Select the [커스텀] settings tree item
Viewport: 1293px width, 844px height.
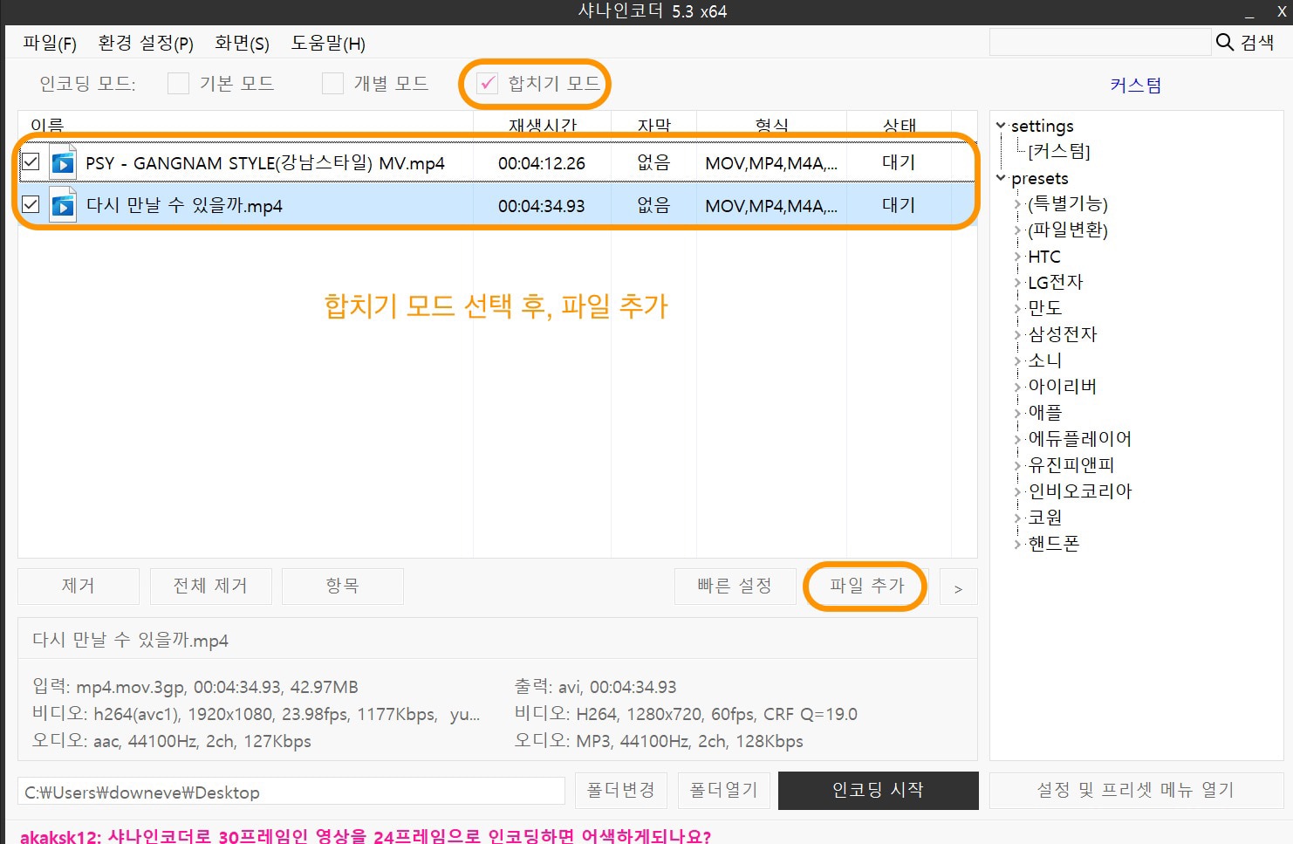click(1059, 151)
